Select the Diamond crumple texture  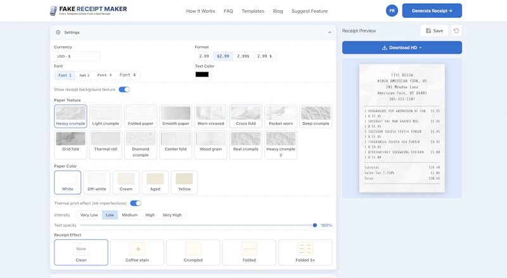pyautogui.click(x=141, y=145)
